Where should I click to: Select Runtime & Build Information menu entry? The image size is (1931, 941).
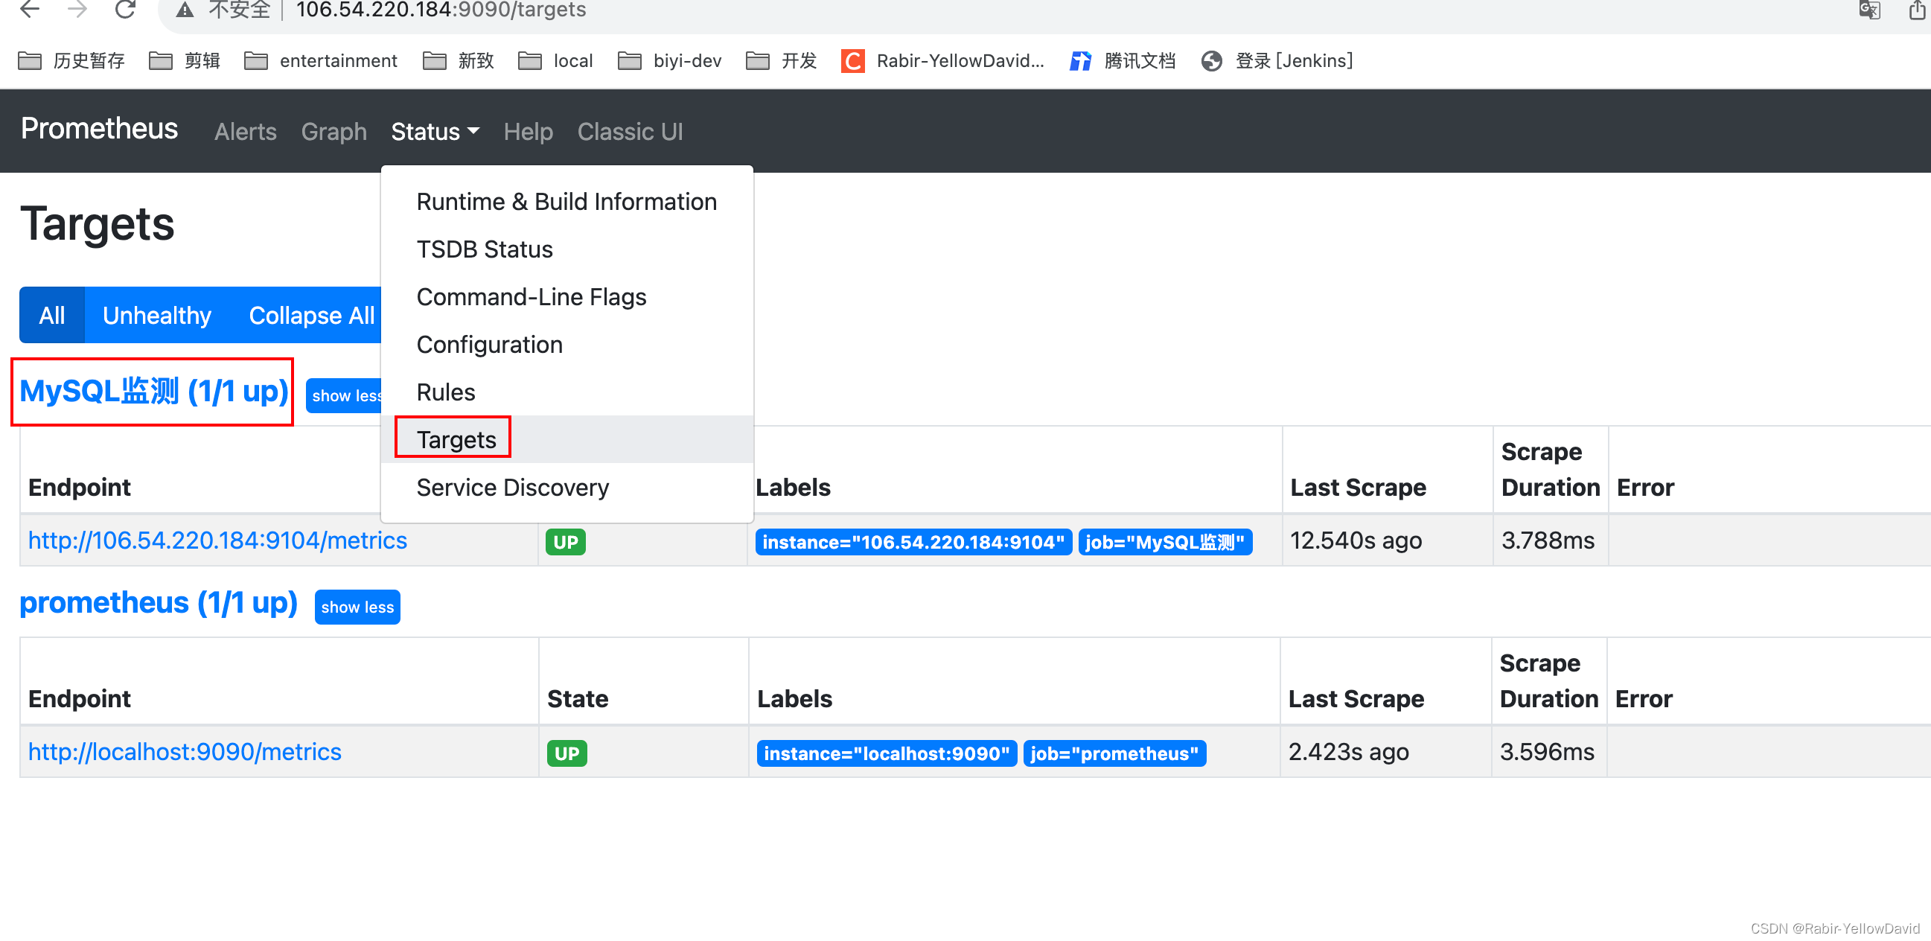click(566, 202)
